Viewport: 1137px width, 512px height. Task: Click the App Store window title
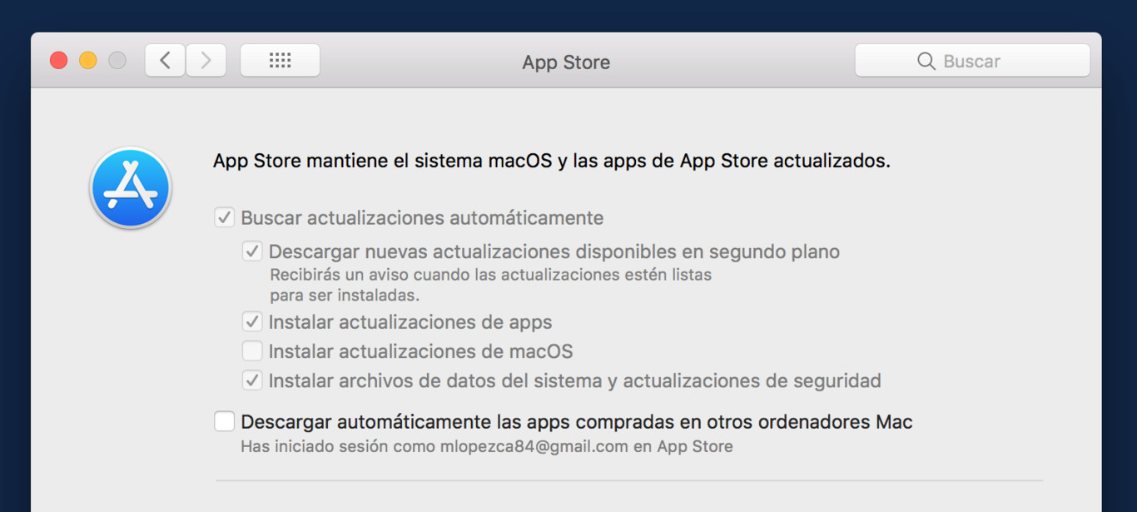[x=566, y=62]
